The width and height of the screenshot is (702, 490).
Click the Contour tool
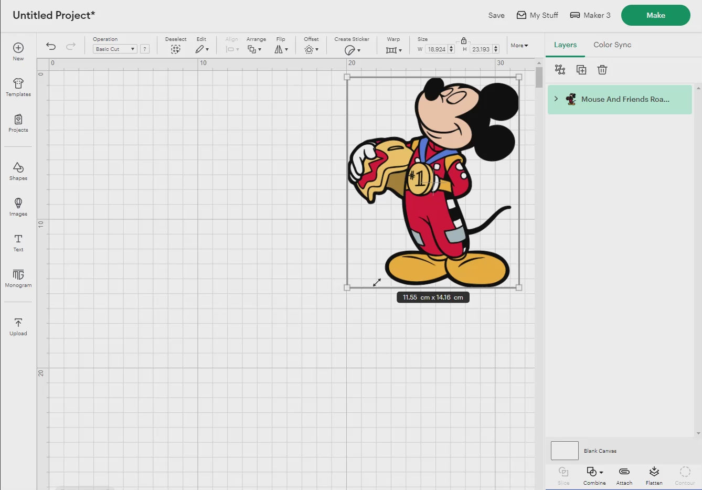click(x=685, y=475)
